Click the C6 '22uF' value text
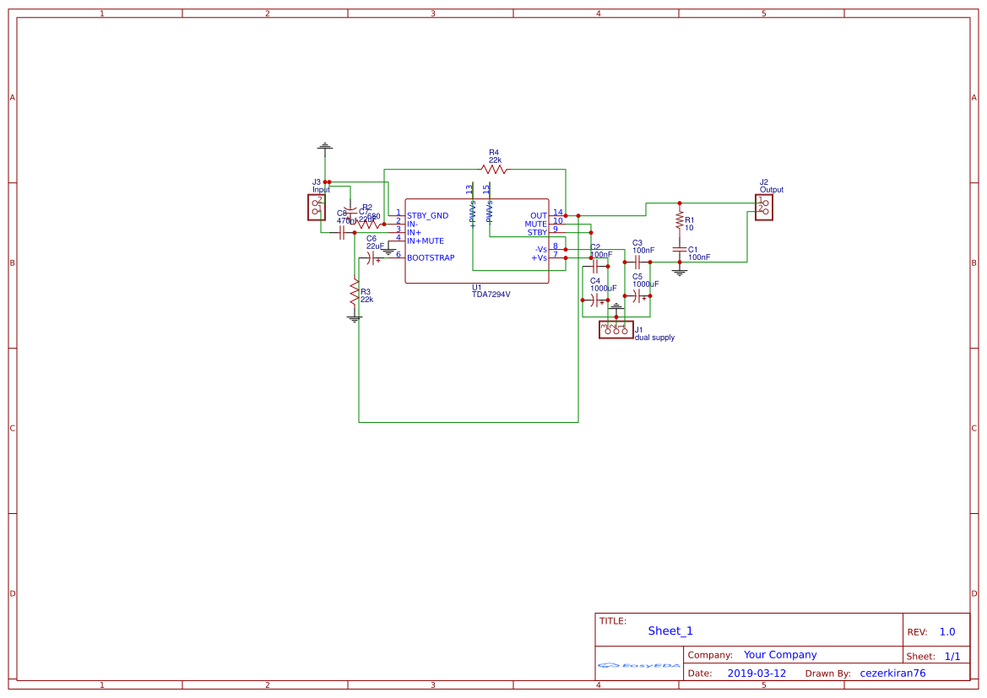This screenshot has height=698, width=987. (375, 246)
